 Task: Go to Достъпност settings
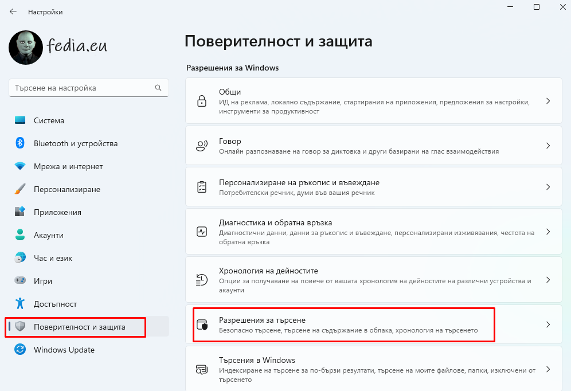(x=88, y=304)
